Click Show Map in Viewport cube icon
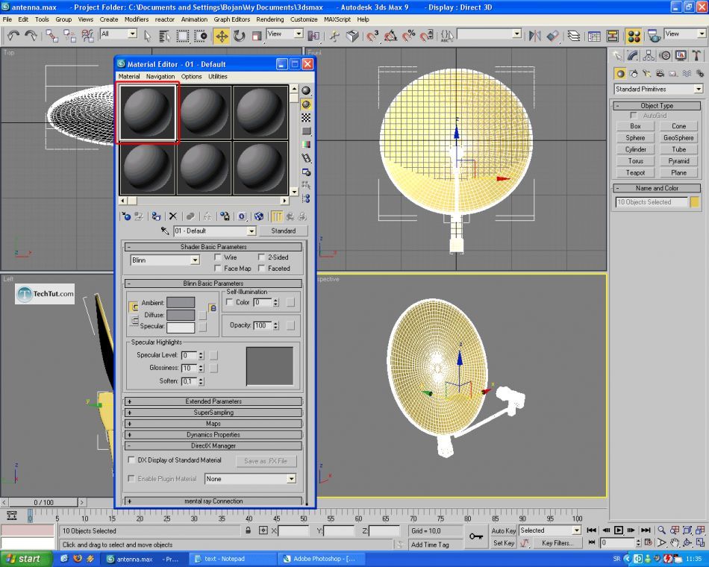 coord(259,216)
